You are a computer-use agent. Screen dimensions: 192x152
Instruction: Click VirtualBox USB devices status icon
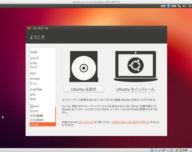[160, 150]
